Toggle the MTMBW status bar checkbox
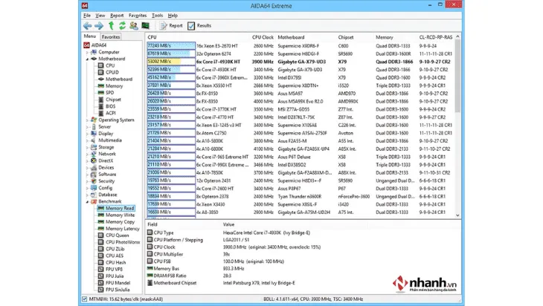Image resolution: width=543 pixels, height=306 pixels. (x=85, y=299)
